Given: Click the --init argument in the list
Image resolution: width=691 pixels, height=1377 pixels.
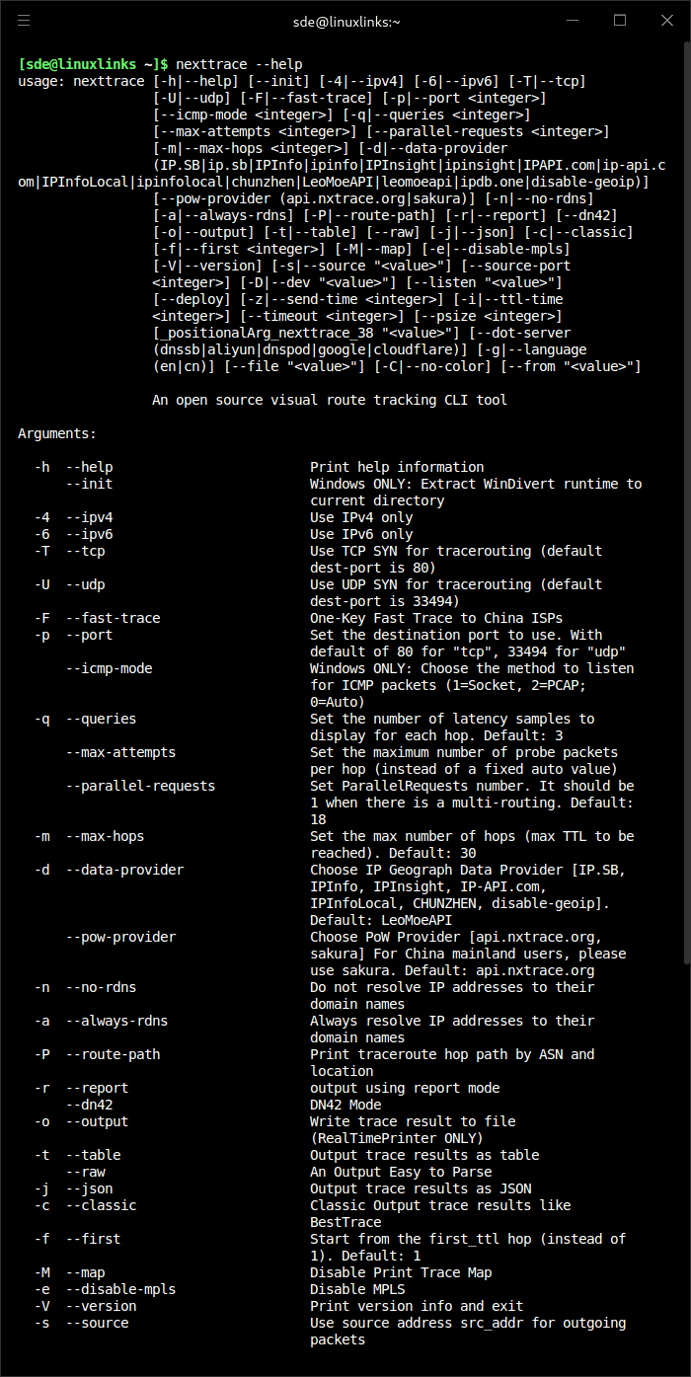Looking at the screenshot, I should point(89,484).
